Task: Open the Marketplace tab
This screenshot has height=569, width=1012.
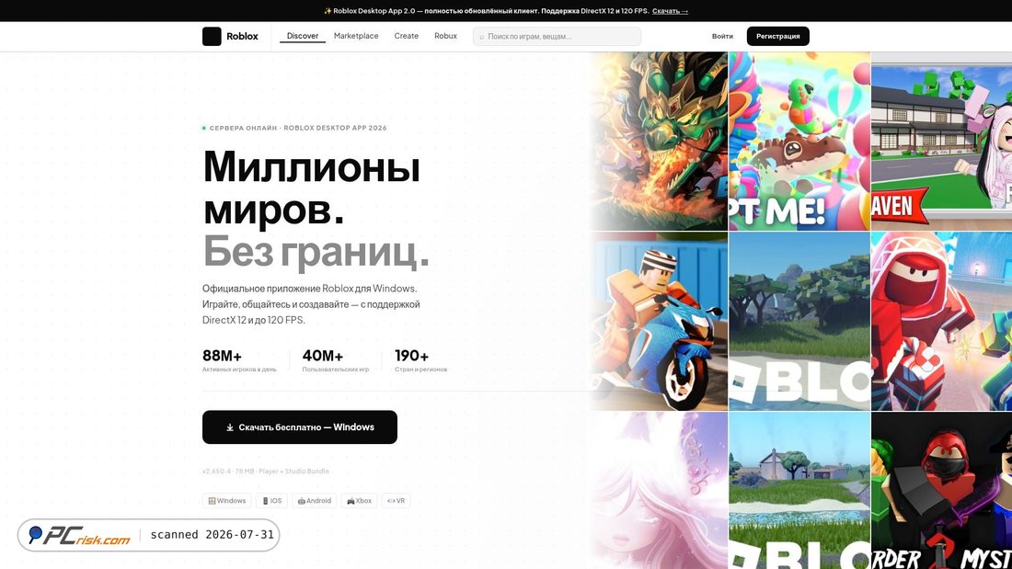Action: click(x=356, y=36)
